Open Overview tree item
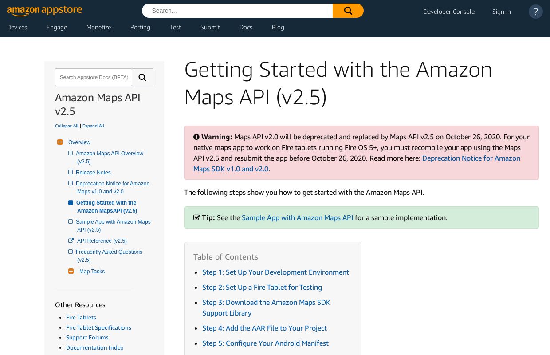Screen dimensions: 550x355 tap(79, 142)
